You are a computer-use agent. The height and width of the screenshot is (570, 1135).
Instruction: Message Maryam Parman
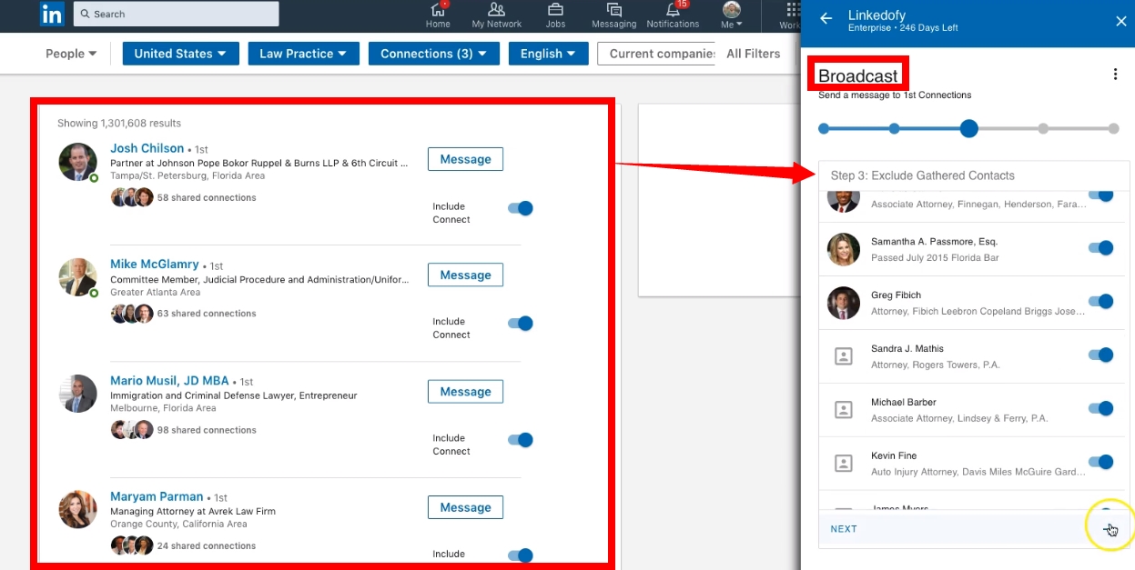[465, 507]
